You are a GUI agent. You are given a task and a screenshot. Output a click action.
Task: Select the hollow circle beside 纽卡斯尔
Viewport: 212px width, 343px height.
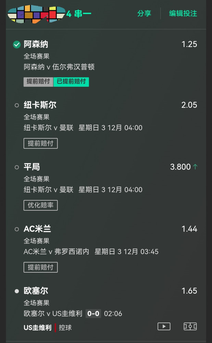[17, 105]
